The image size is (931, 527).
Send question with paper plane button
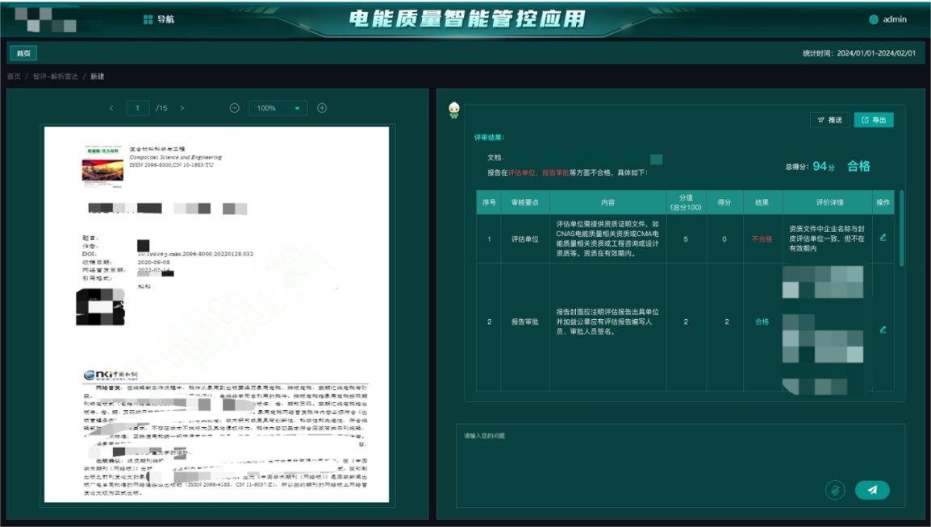872,490
